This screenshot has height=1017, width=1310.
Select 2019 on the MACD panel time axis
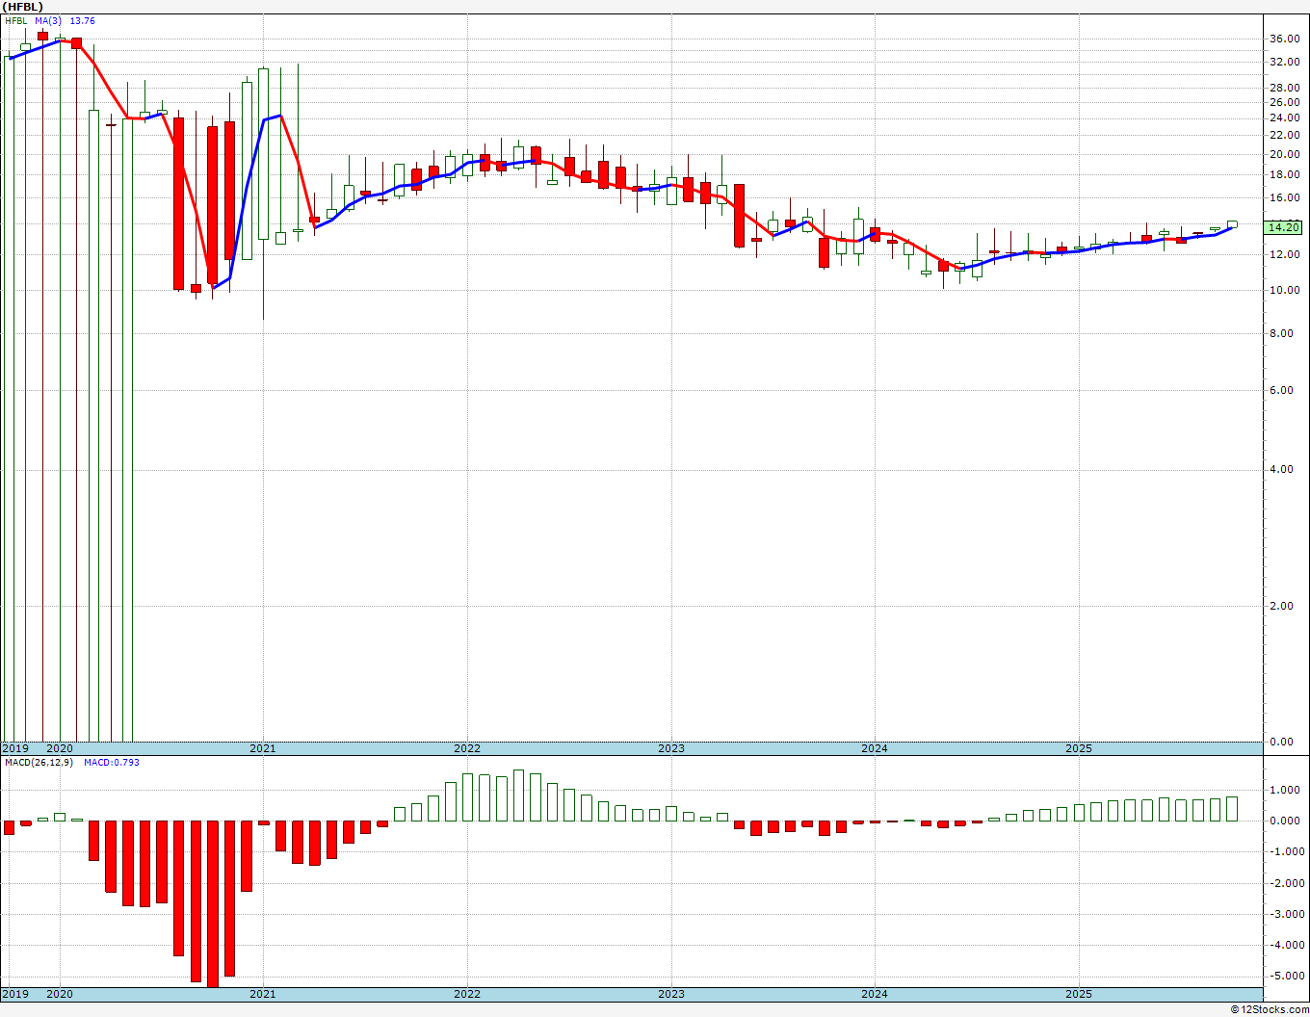tap(15, 994)
